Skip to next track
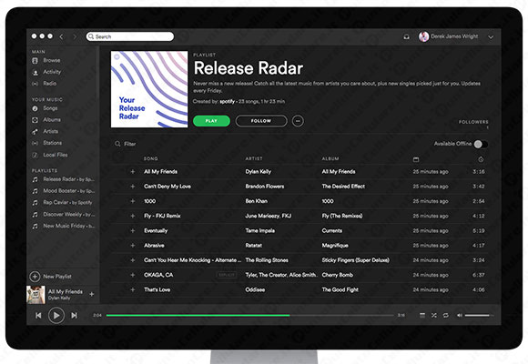 (74, 316)
